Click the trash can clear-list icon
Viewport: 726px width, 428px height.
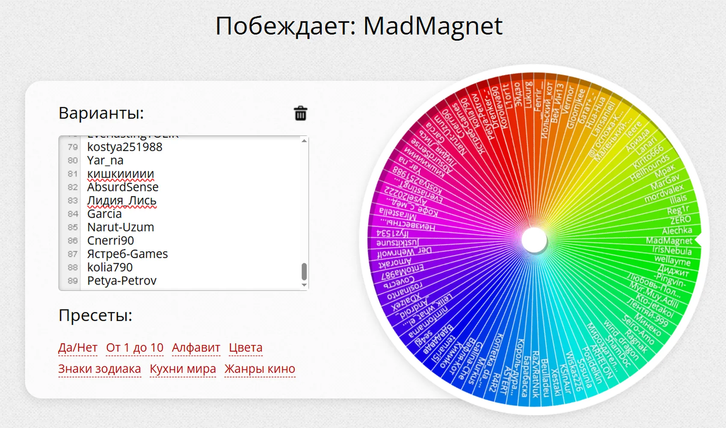point(300,113)
